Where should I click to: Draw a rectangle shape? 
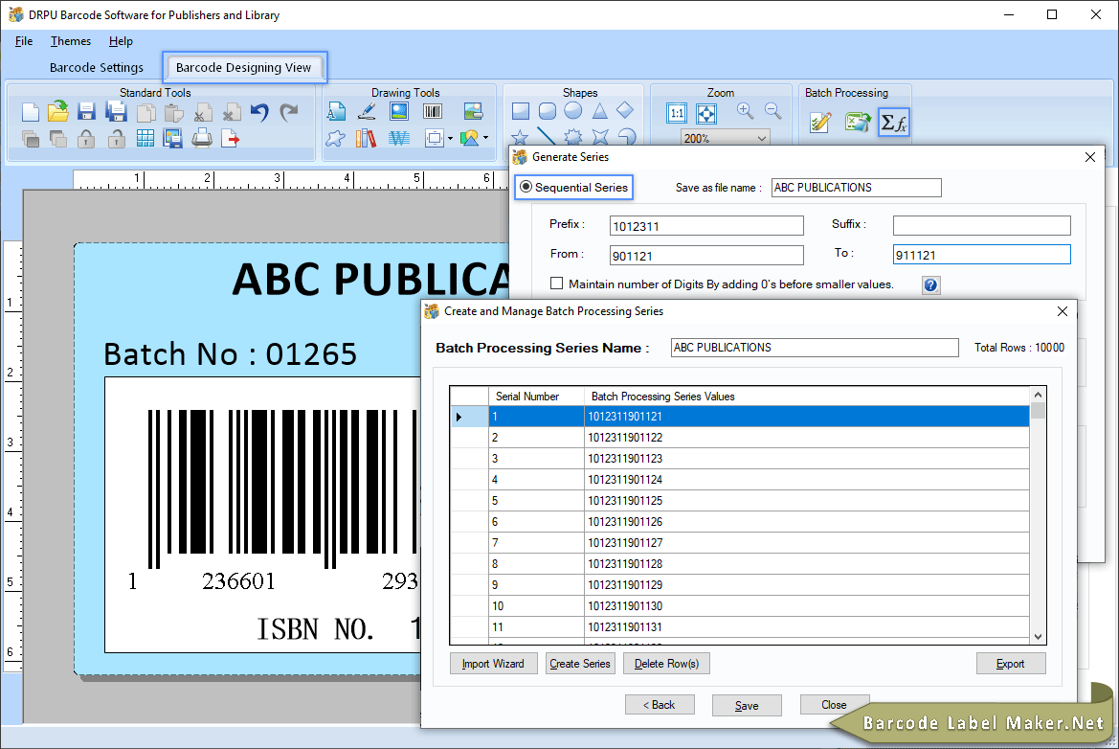(520, 111)
